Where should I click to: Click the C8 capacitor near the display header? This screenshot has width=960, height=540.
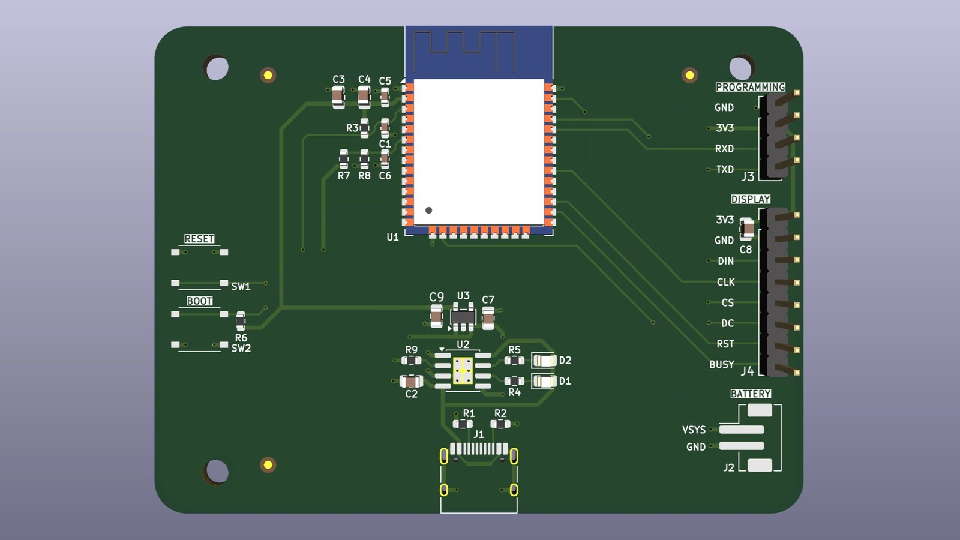747,229
